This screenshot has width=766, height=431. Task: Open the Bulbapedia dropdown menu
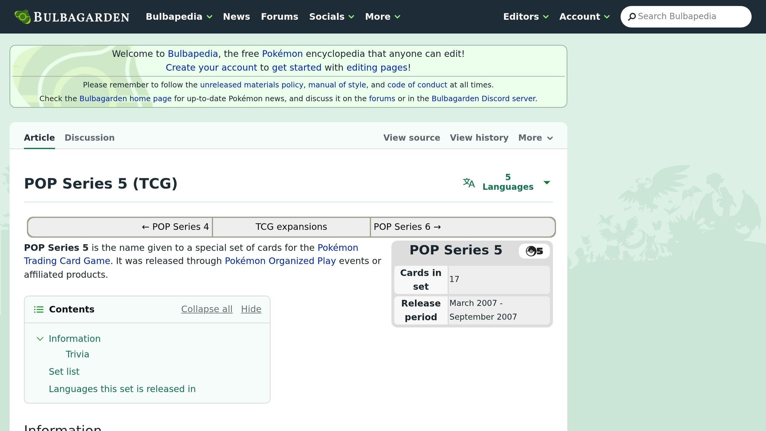[179, 17]
